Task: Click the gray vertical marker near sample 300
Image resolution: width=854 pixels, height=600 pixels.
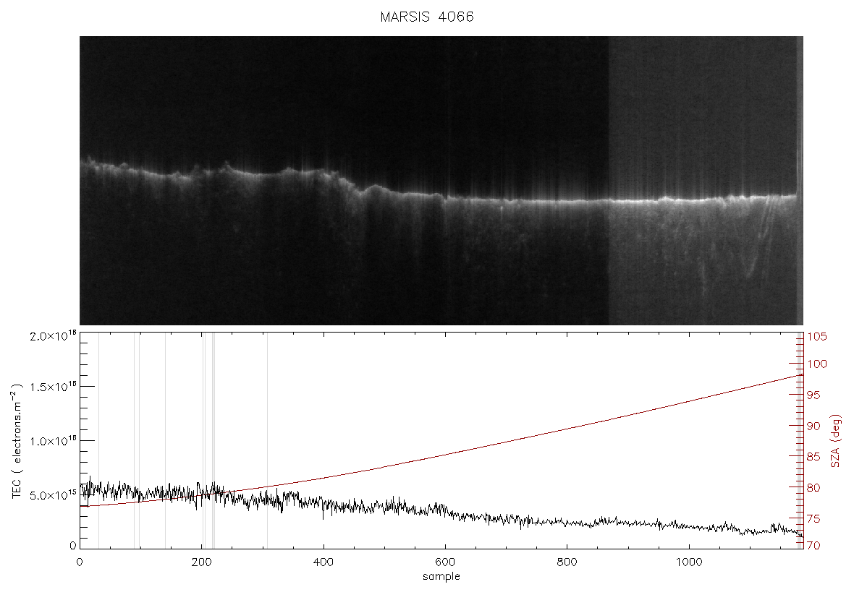Action: tap(267, 441)
